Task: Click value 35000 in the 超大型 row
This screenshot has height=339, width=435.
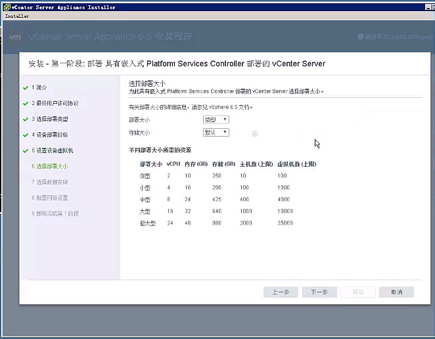Action: pyautogui.click(x=285, y=223)
